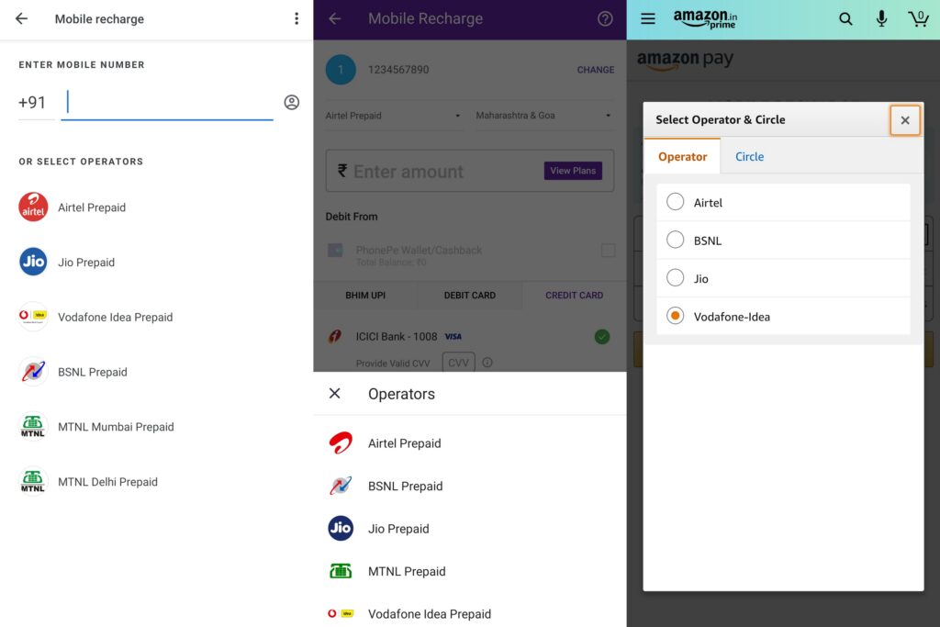Select MTNL Delhi Prepaid

tap(108, 482)
